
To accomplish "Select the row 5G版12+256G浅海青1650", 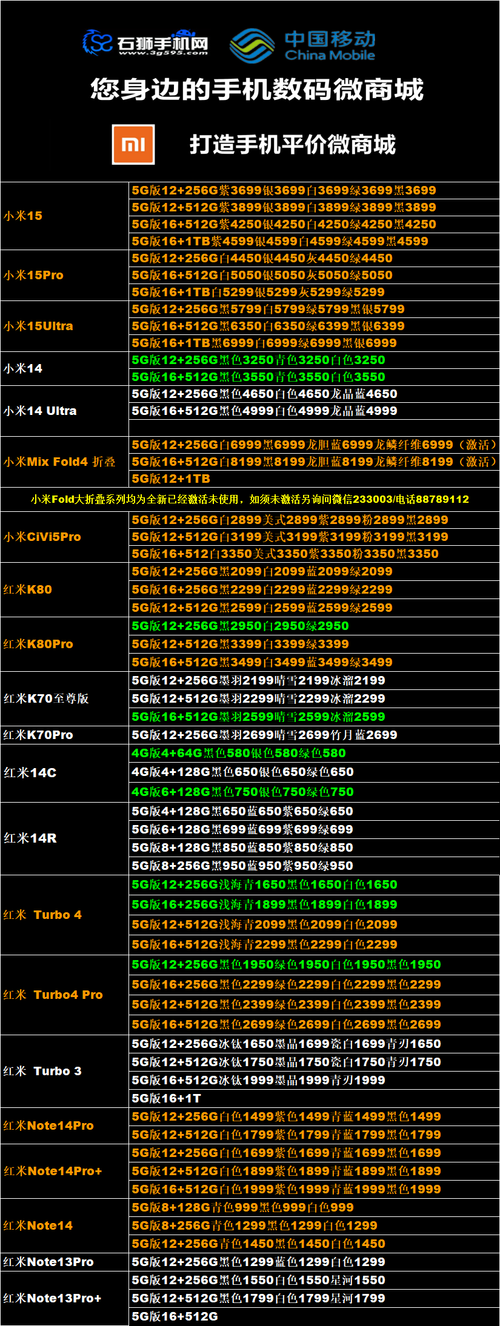I will pos(315,884).
